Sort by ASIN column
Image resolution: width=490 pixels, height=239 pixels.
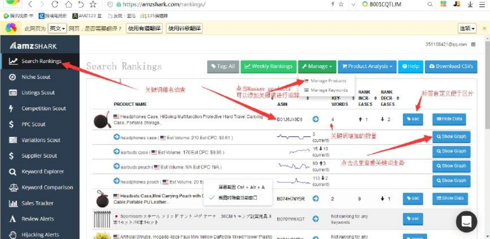308,98
